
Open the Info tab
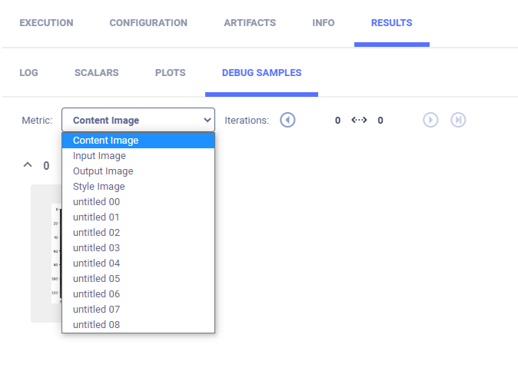click(324, 23)
